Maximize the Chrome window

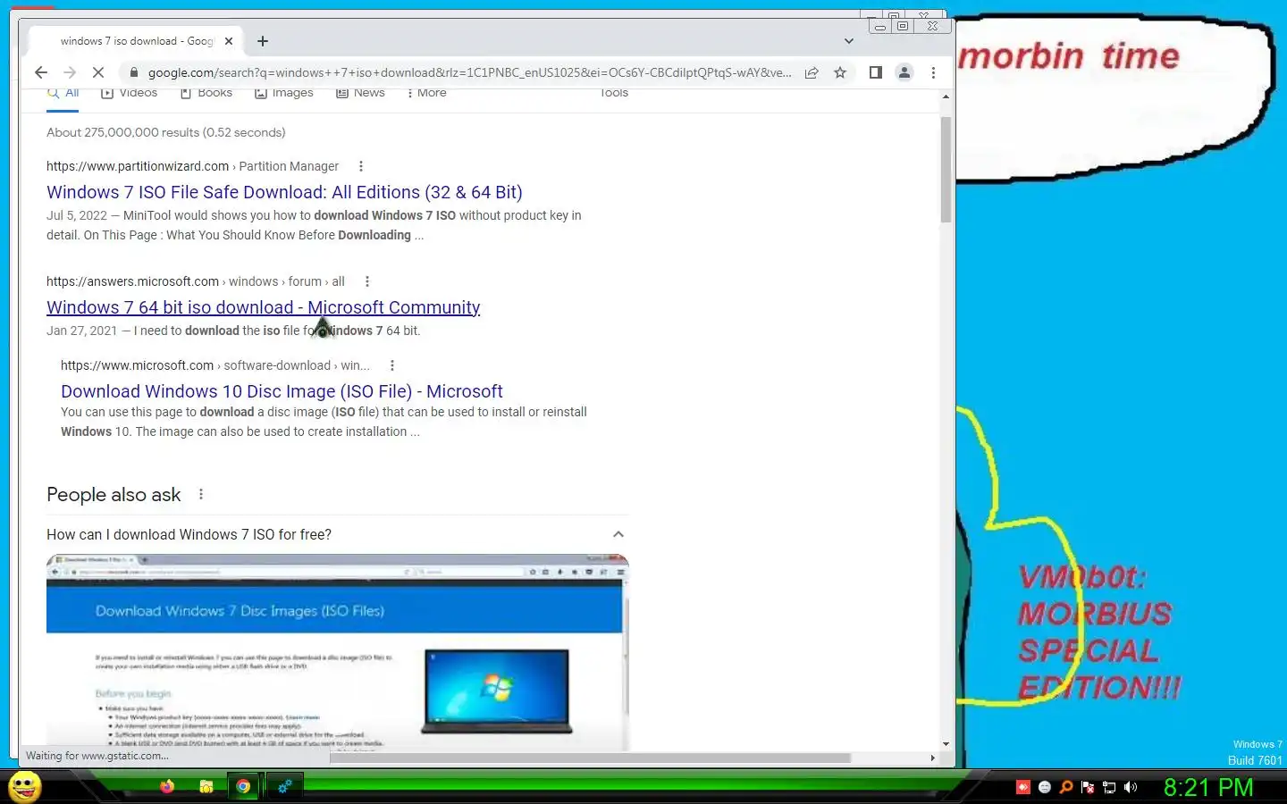pos(903,26)
